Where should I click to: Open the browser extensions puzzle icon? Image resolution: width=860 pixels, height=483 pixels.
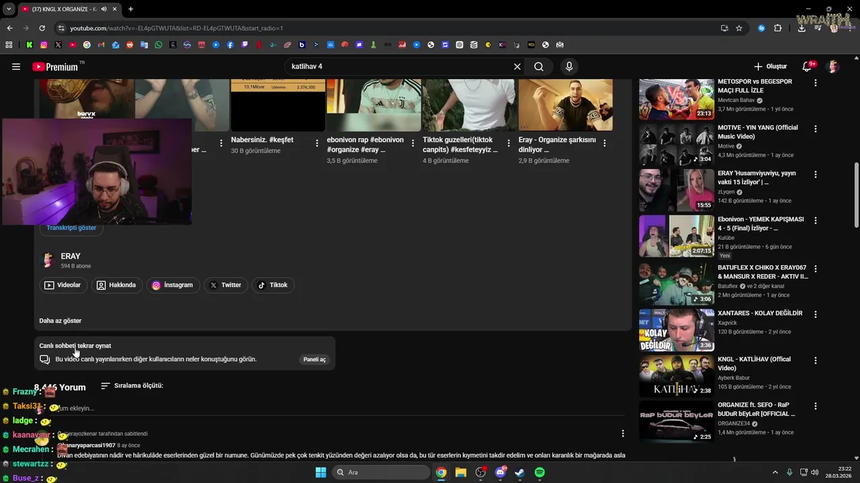click(778, 28)
